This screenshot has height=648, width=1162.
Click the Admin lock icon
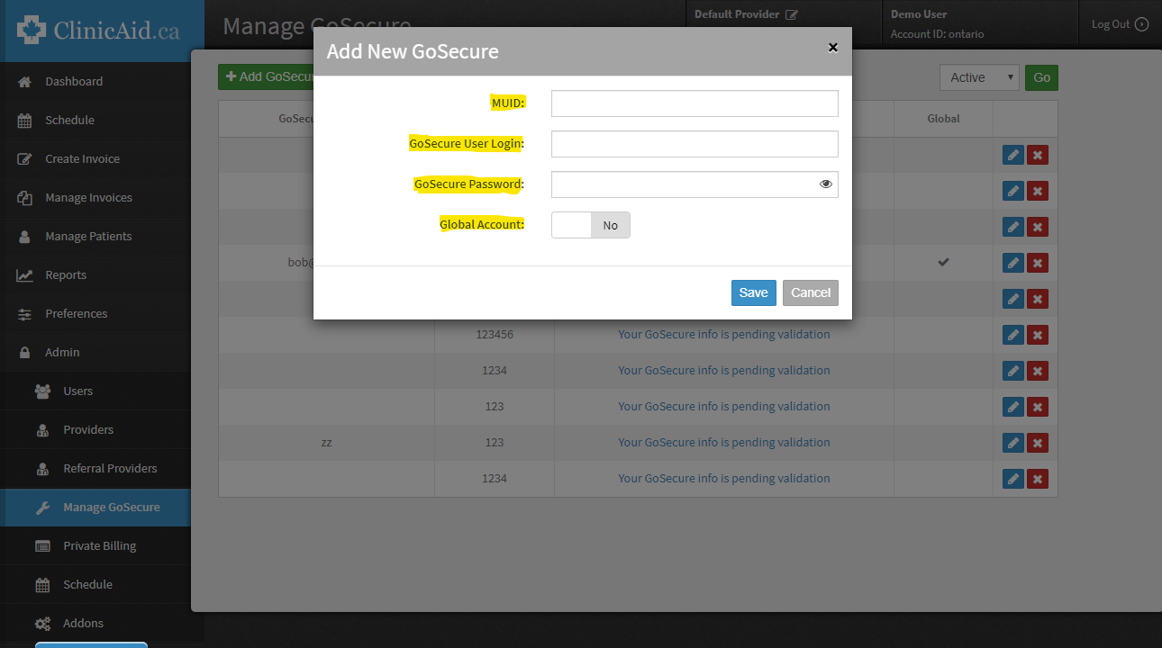25,352
